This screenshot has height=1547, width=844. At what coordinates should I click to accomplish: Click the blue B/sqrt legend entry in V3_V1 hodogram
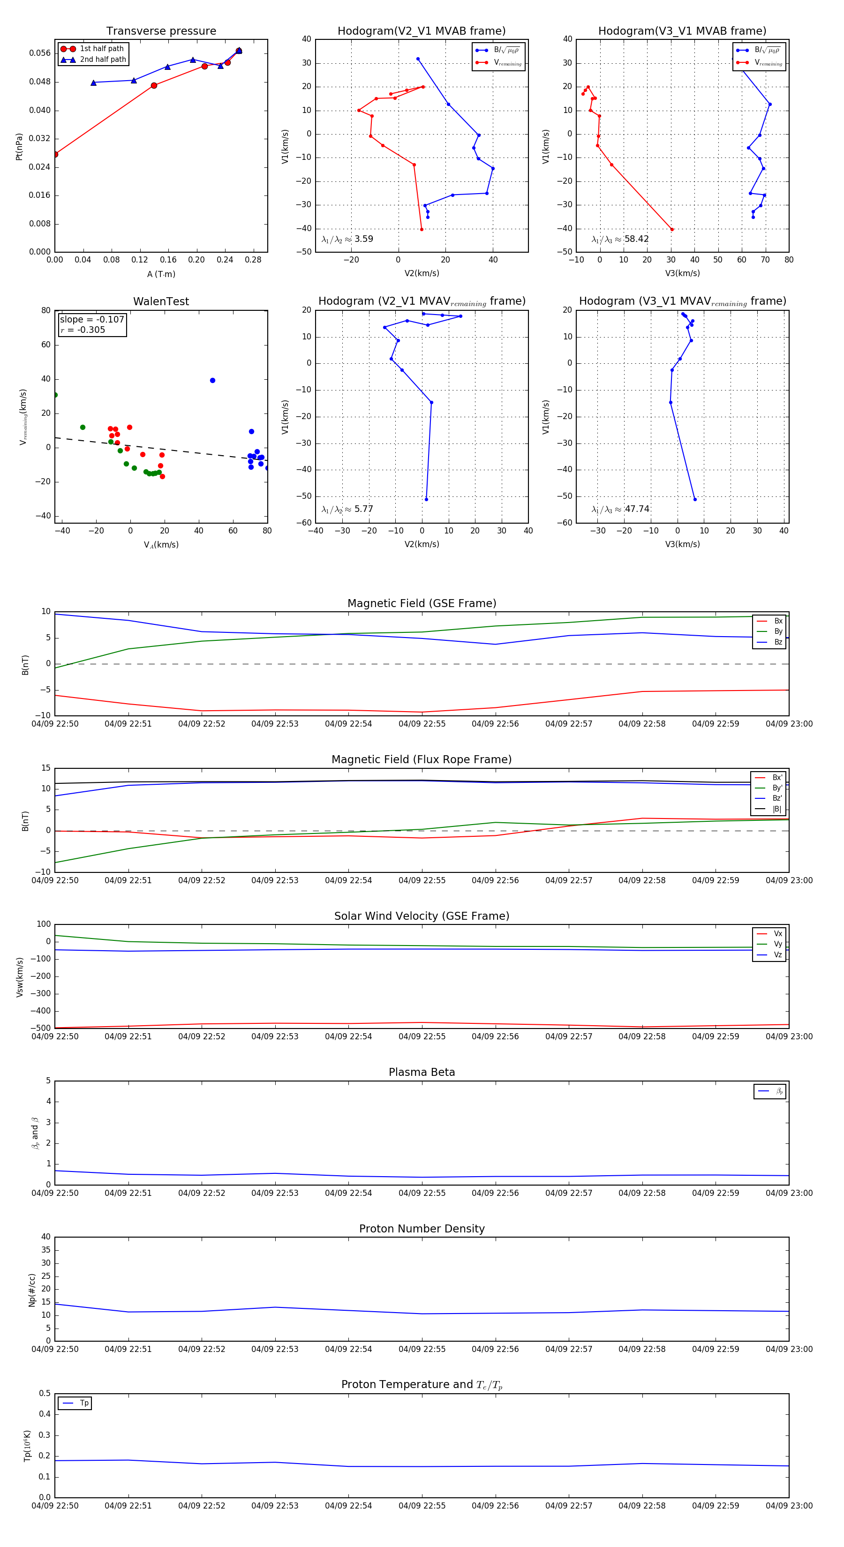(x=758, y=51)
